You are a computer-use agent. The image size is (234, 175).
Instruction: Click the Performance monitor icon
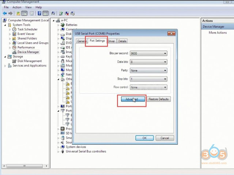[14, 47]
